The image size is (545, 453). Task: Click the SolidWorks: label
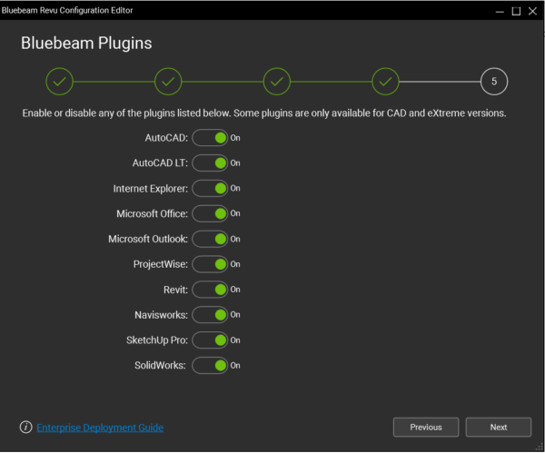160,366
